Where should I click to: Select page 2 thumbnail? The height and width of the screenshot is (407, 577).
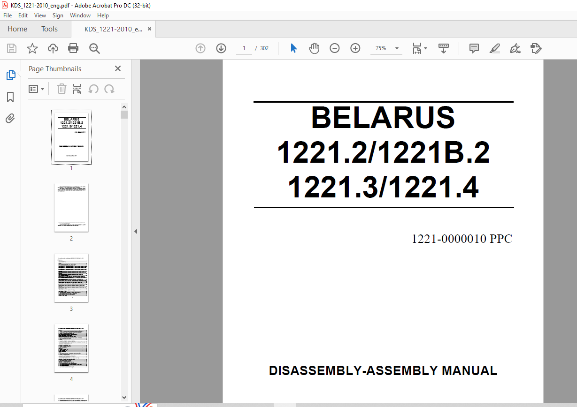(x=71, y=207)
